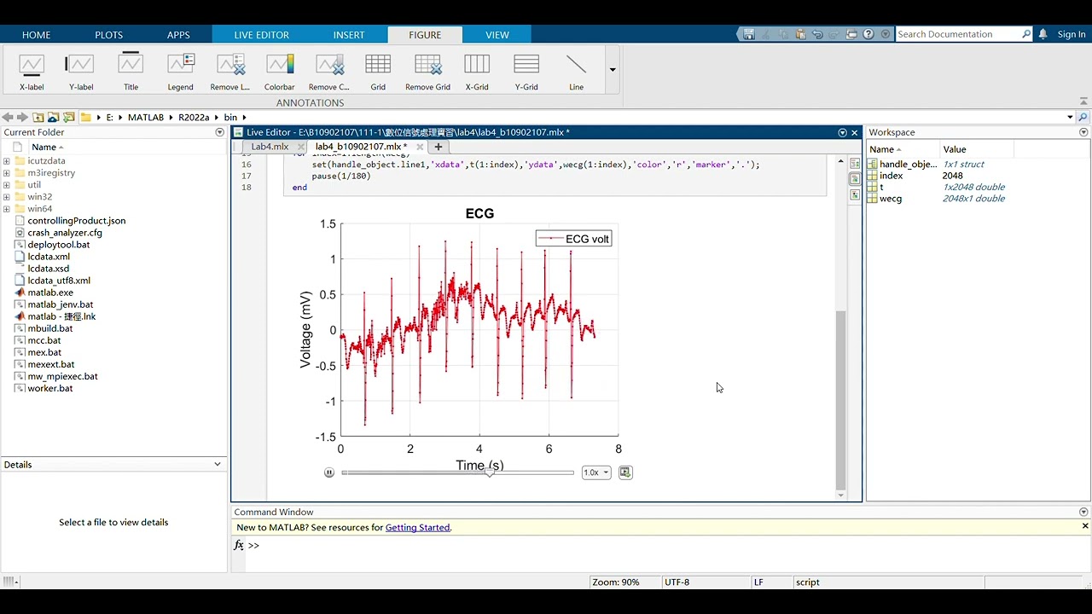The width and height of the screenshot is (1092, 614).
Task: Switch to the LIVE EDITOR tab
Action: [x=261, y=35]
